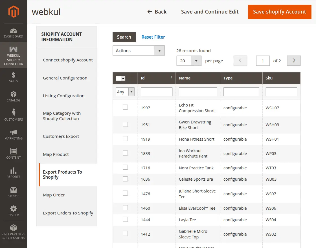Go to next page arrow
The image size is (316, 248).
coord(294,61)
